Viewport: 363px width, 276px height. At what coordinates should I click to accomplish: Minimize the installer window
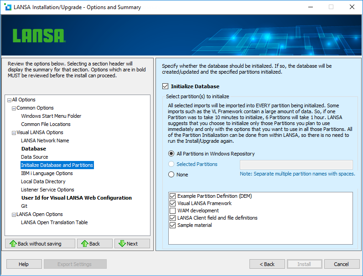[x=311, y=7]
